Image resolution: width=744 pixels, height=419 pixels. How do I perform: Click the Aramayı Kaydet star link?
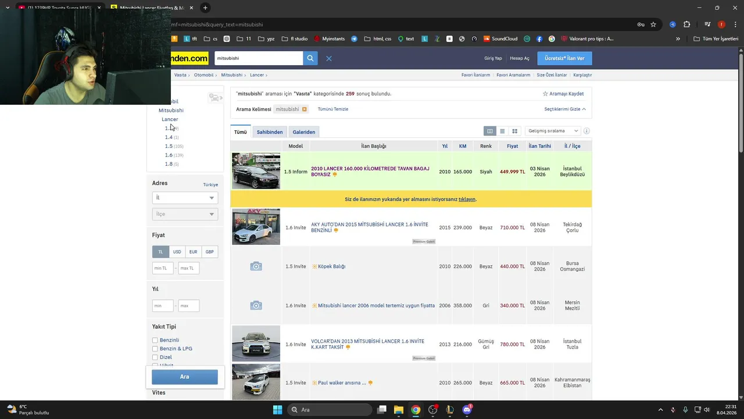(x=563, y=94)
